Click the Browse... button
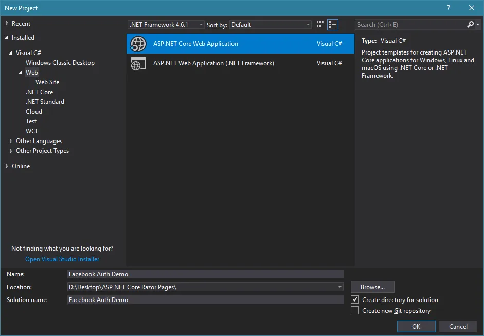This screenshot has width=484, height=336. click(x=372, y=287)
